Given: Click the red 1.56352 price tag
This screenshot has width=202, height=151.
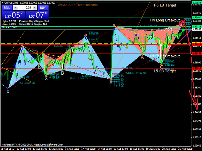Looking at the screenshot, I should pos(196,54).
